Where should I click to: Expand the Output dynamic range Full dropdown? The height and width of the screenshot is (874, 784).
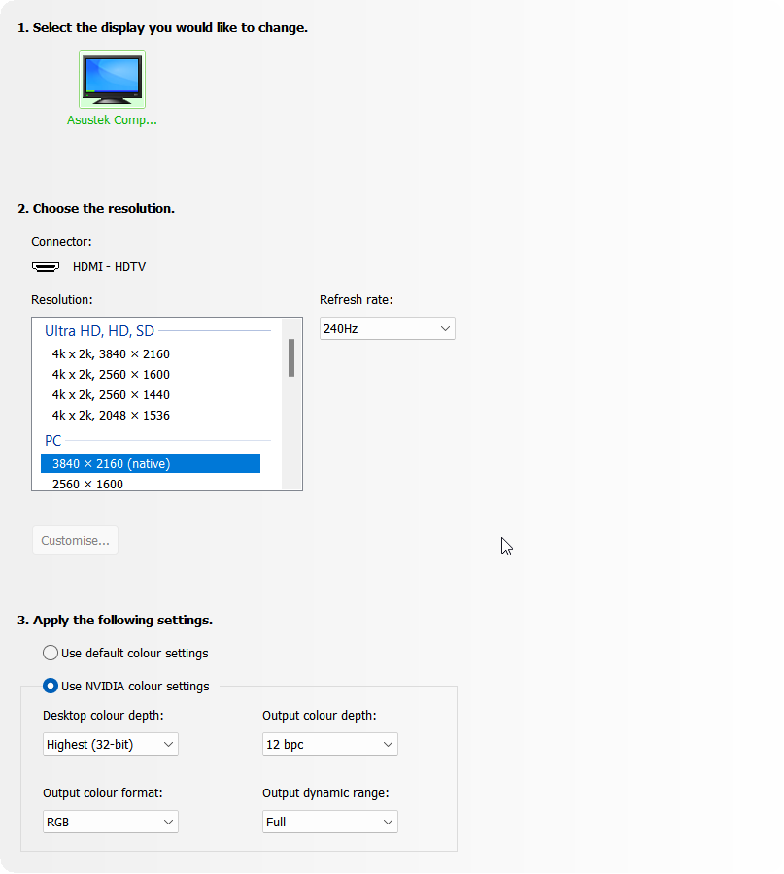coord(330,822)
